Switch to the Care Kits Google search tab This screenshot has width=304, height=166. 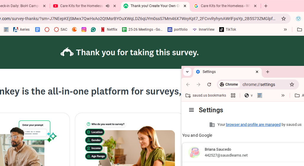coord(225,6)
